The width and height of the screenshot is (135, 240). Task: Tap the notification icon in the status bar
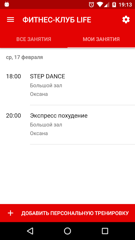7,4
